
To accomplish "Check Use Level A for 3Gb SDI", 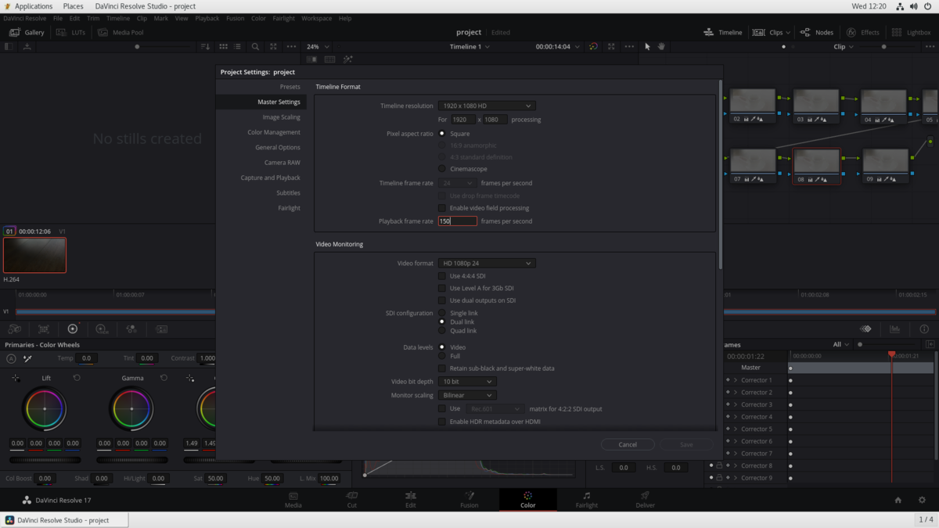I will pos(442,288).
